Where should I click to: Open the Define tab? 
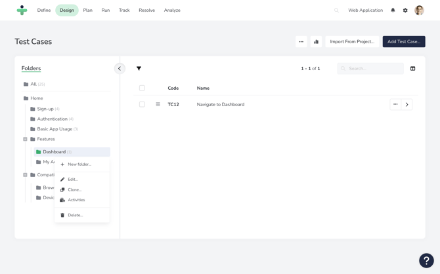44,10
